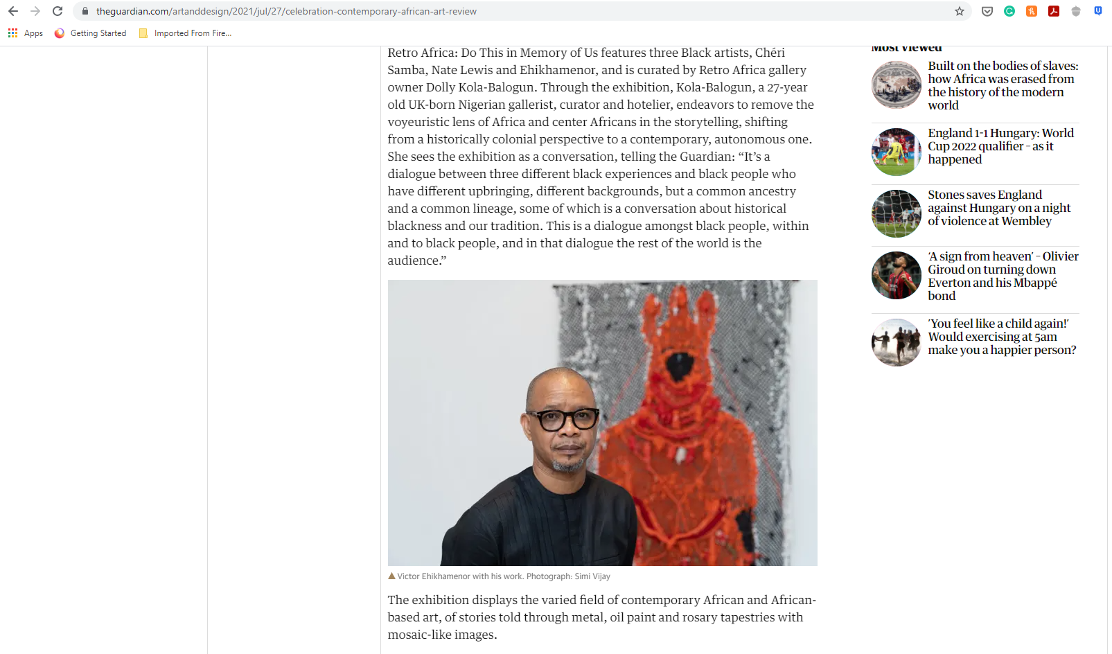The width and height of the screenshot is (1112, 654).
Task: Open the Pocket extension icon
Action: click(x=987, y=11)
